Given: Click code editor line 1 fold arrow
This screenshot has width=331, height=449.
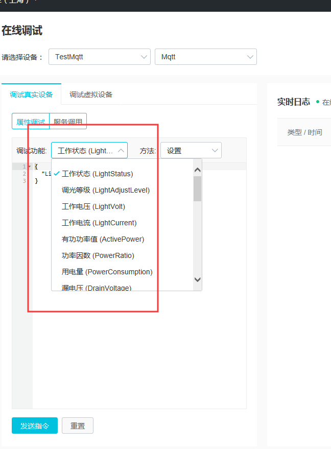Looking at the screenshot, I should pyautogui.click(x=30, y=167).
